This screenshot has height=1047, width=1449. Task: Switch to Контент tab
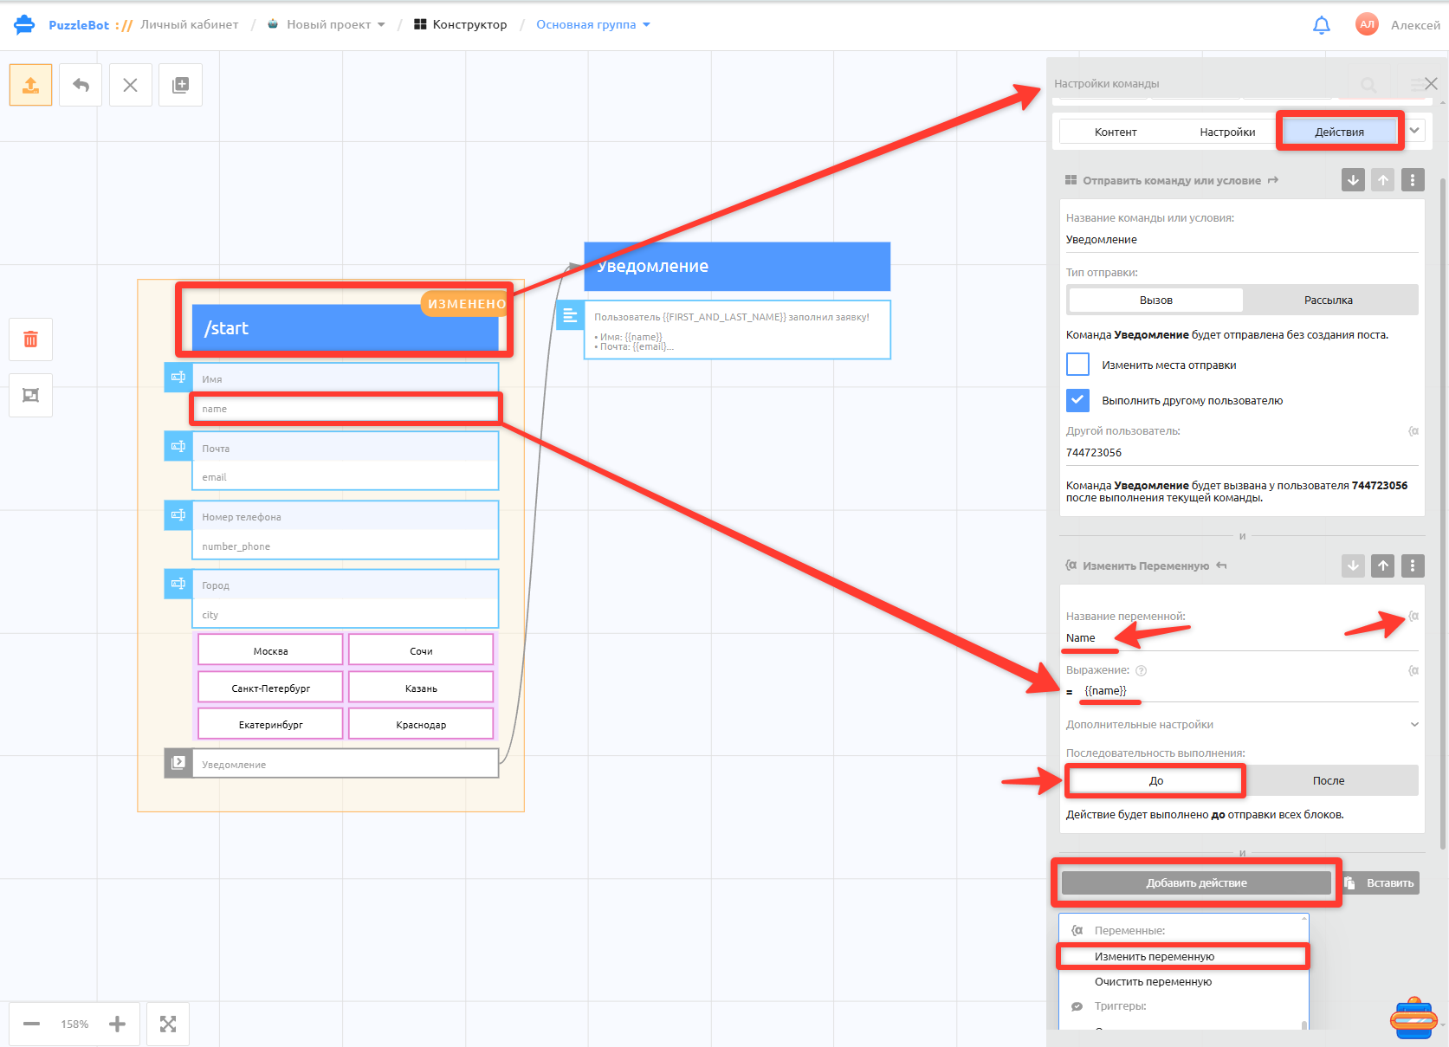pos(1116,132)
